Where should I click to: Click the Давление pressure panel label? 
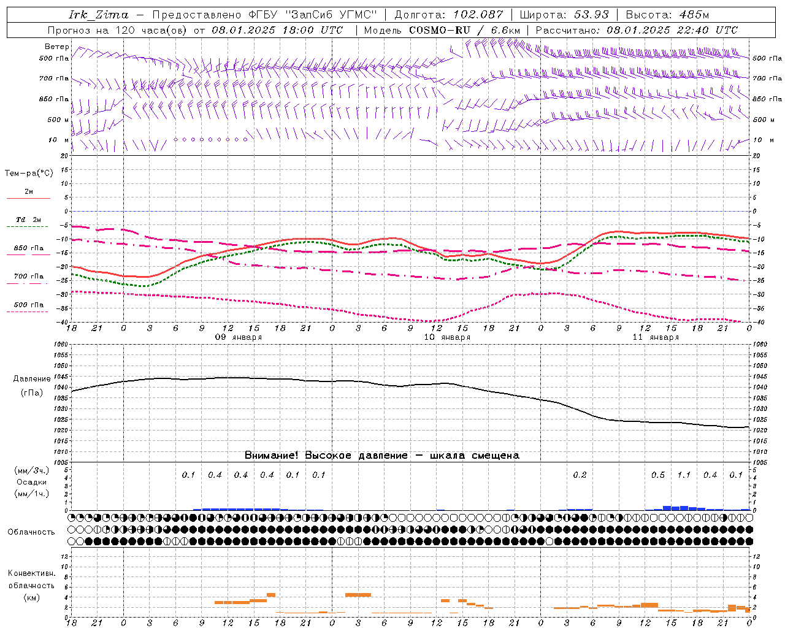pyautogui.click(x=32, y=379)
